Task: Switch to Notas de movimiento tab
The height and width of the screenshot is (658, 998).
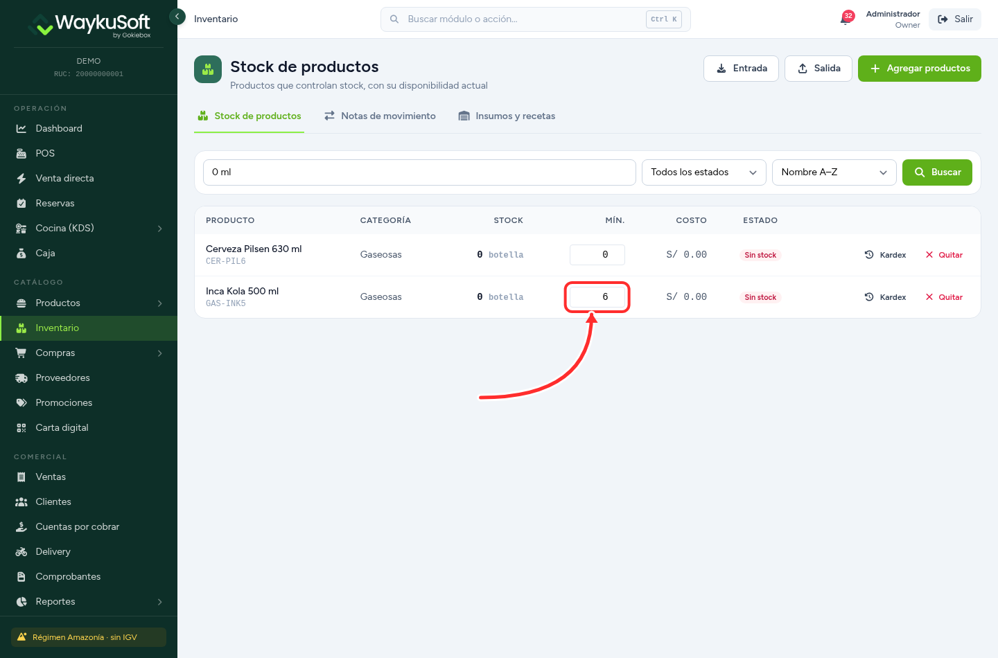Action: (x=380, y=116)
